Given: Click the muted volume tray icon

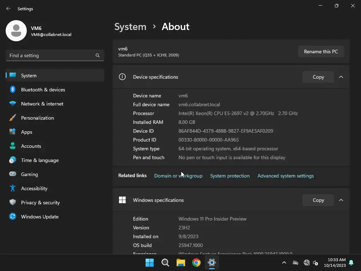Looking at the screenshot, I should [316, 263].
